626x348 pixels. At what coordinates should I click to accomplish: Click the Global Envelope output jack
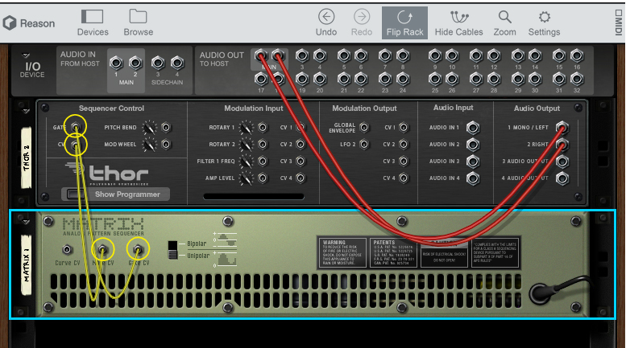(363, 128)
